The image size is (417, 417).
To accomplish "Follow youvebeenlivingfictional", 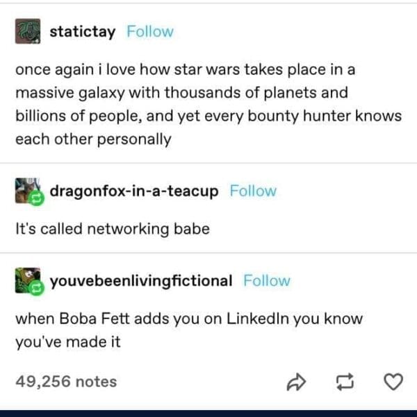I will pos(267,281).
